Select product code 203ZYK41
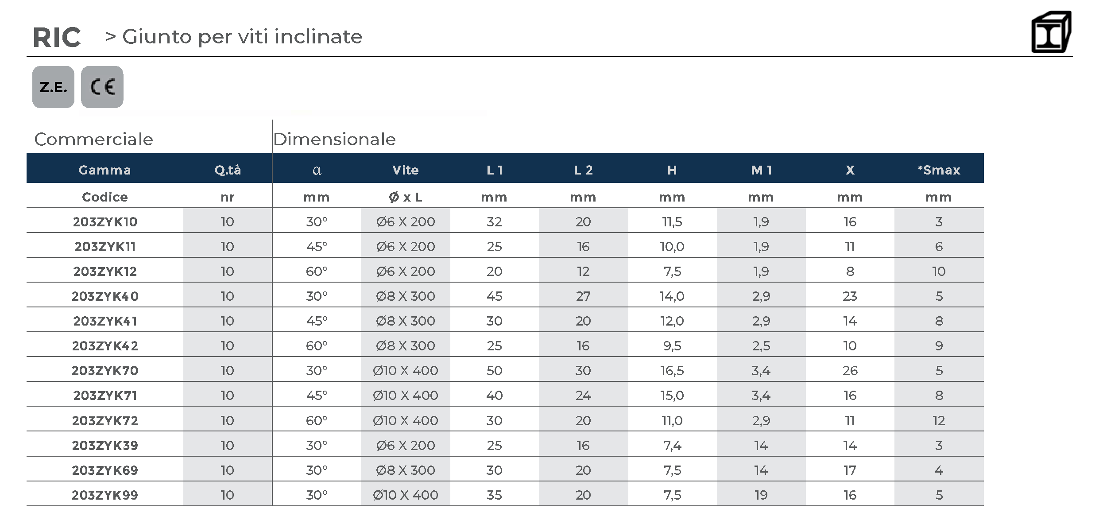 click(105, 321)
